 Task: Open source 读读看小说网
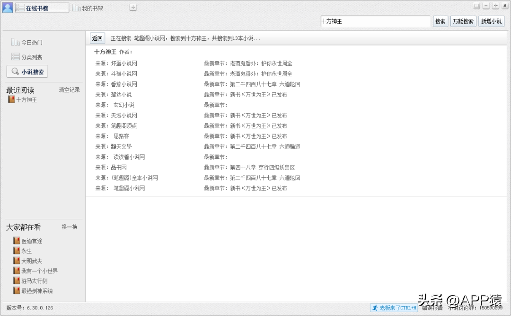(129, 157)
